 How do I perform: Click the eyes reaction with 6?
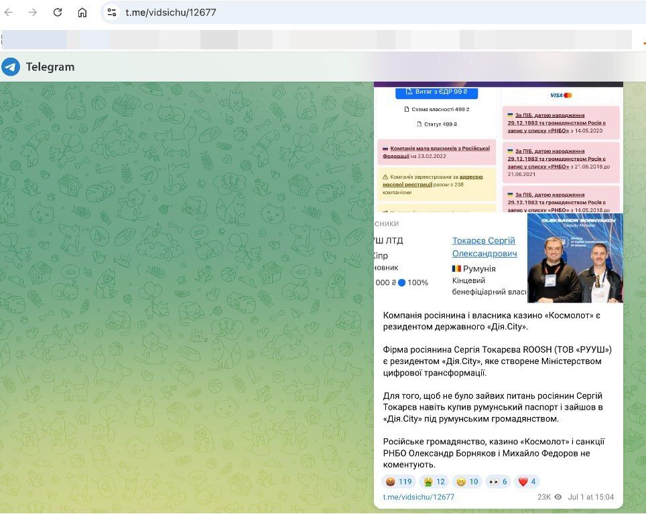coord(498,481)
